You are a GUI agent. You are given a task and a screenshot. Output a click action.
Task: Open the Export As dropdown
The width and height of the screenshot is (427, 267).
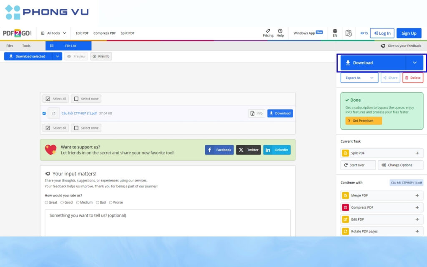[359, 78]
